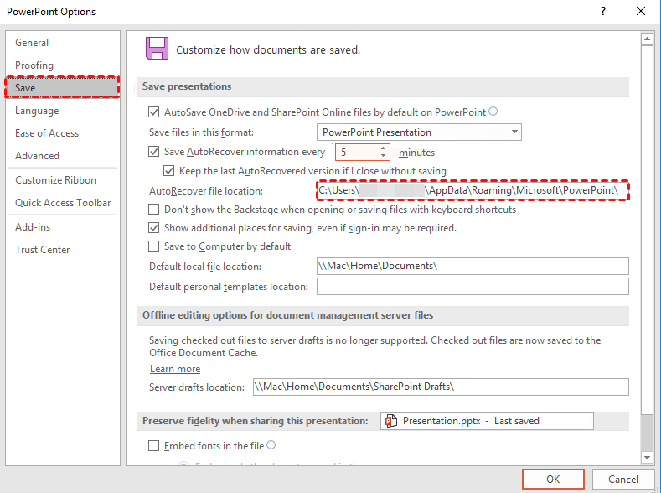Uncheck Save AutoRecover information checkbox
Viewport: 661px width, 493px height.
coord(154,152)
